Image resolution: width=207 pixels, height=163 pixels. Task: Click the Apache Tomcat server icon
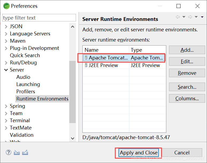(x=86, y=58)
